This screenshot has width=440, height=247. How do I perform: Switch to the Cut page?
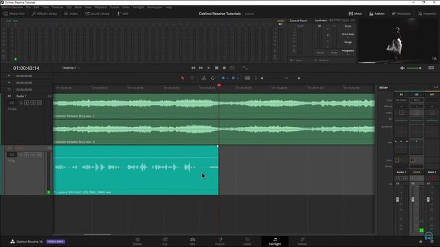(165, 242)
